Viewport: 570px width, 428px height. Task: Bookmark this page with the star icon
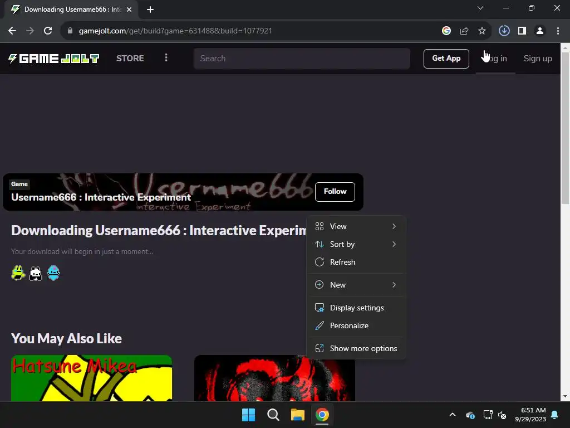click(x=481, y=31)
